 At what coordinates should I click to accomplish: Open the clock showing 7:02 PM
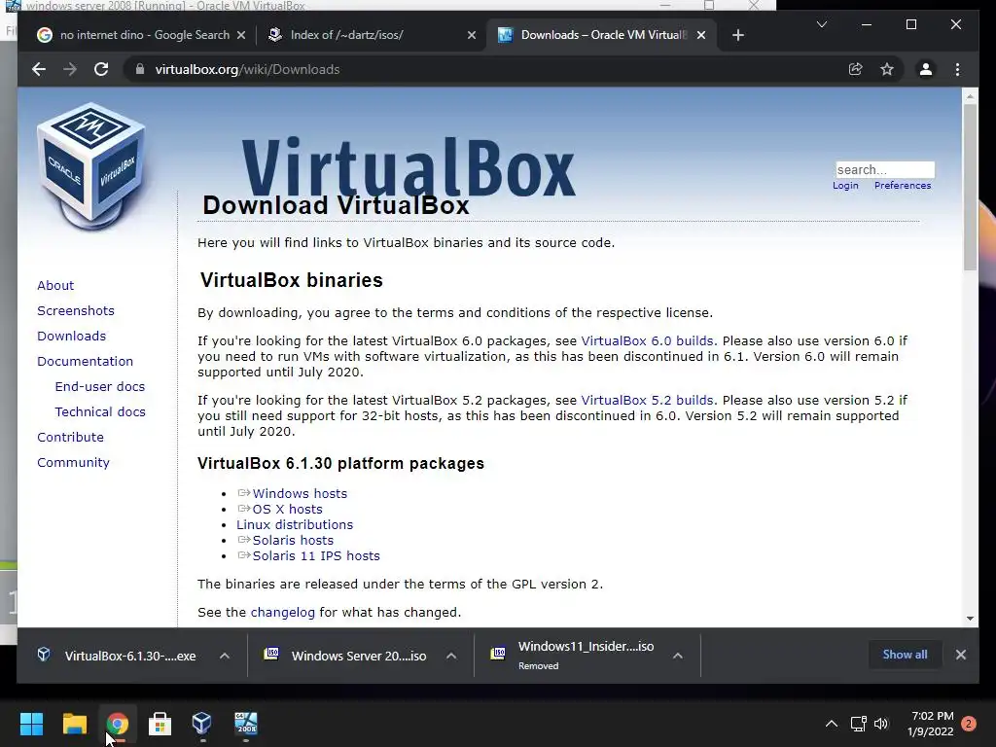point(931,724)
